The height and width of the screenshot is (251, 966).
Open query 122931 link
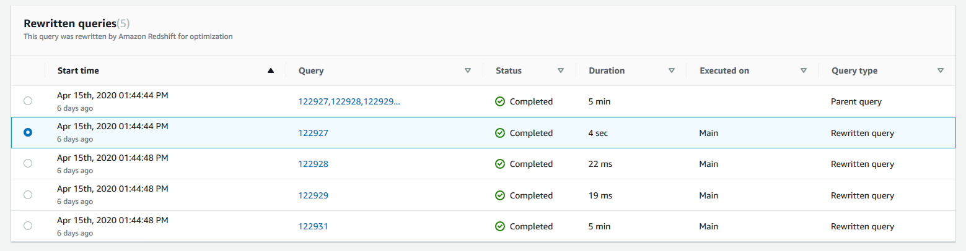[x=313, y=226]
